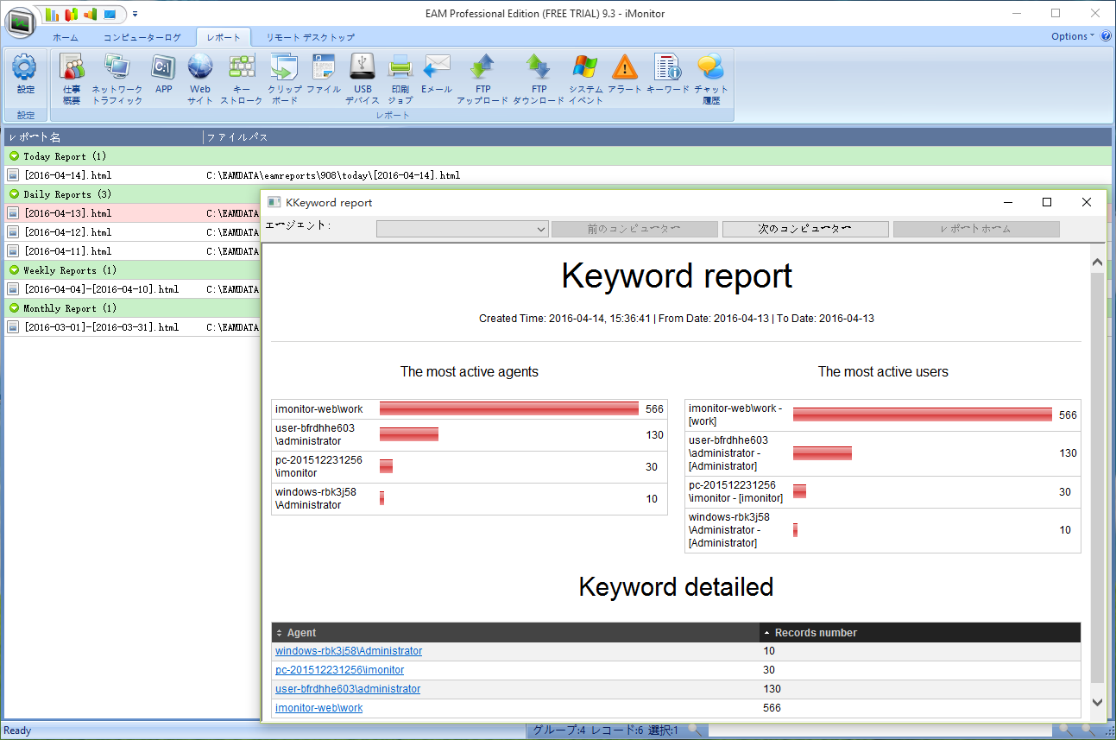Switch to the Remote Desktop tab

310,37
